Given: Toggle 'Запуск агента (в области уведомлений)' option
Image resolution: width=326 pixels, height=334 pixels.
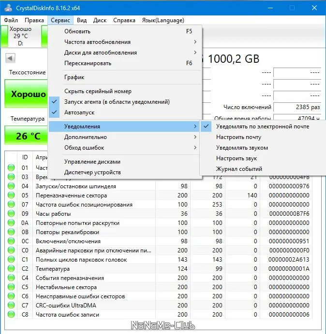Looking at the screenshot, I should pos(125,102).
